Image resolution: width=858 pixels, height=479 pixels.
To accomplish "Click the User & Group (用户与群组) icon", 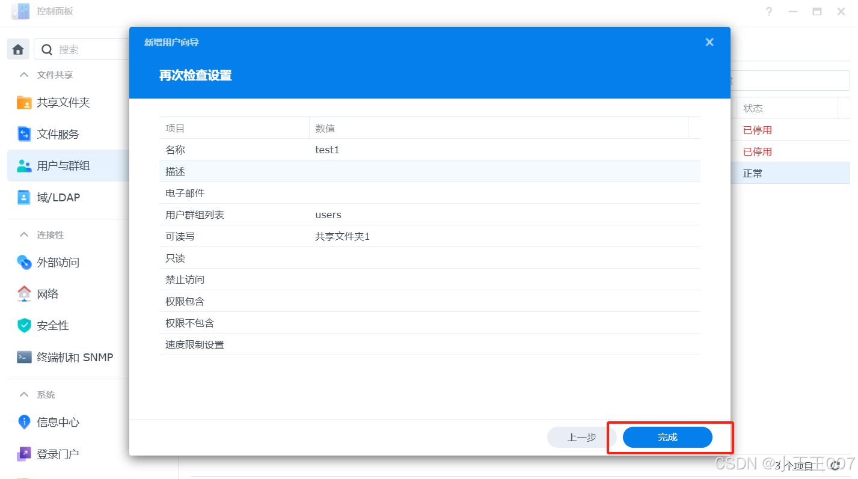I will [24, 166].
